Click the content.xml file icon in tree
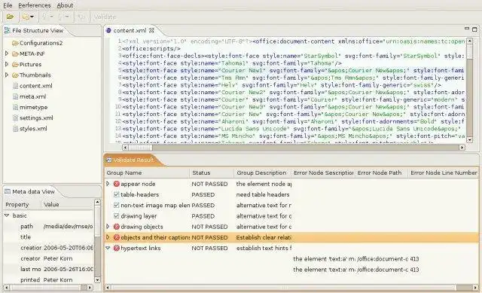The height and width of the screenshot is (293, 482). [x=15, y=86]
